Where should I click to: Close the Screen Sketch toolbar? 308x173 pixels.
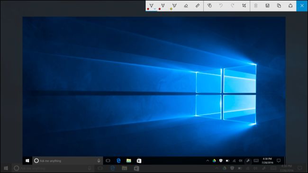point(302,6)
